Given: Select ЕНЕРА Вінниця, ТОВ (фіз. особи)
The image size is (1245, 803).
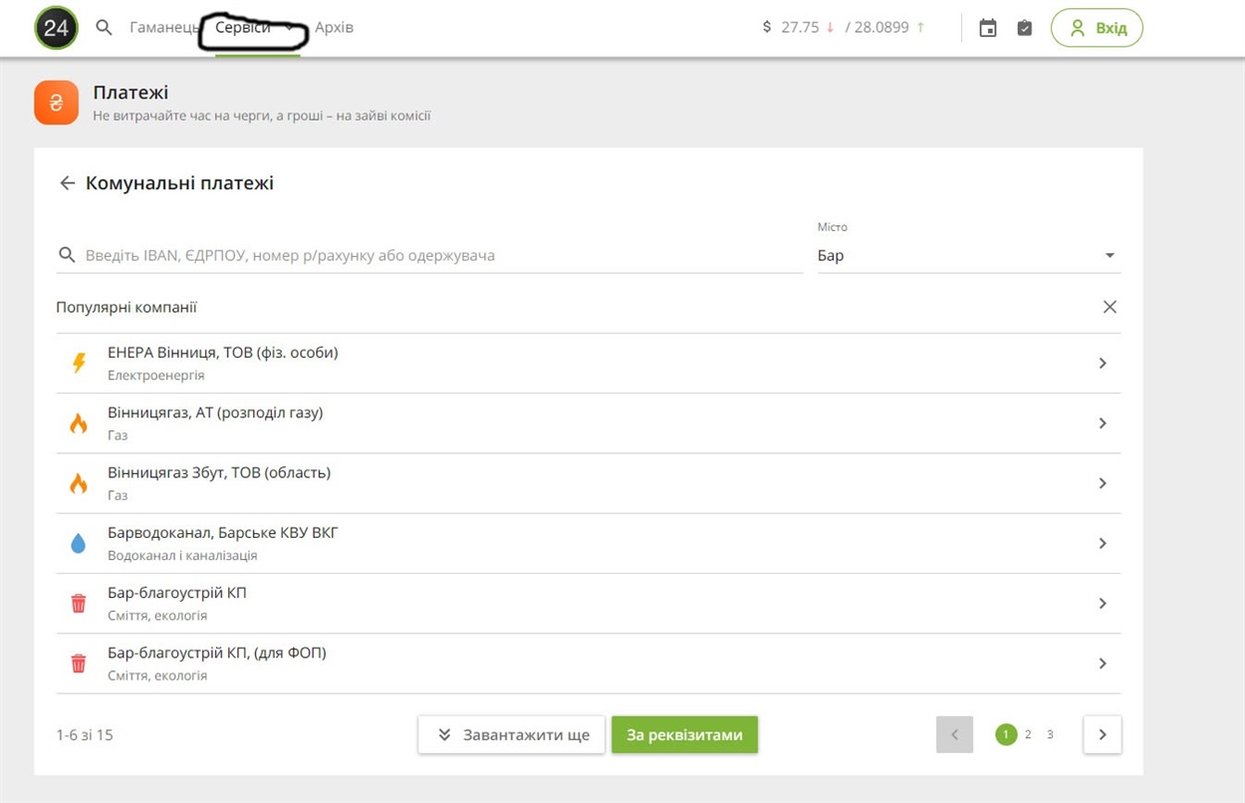Looking at the screenshot, I should click(223, 353).
